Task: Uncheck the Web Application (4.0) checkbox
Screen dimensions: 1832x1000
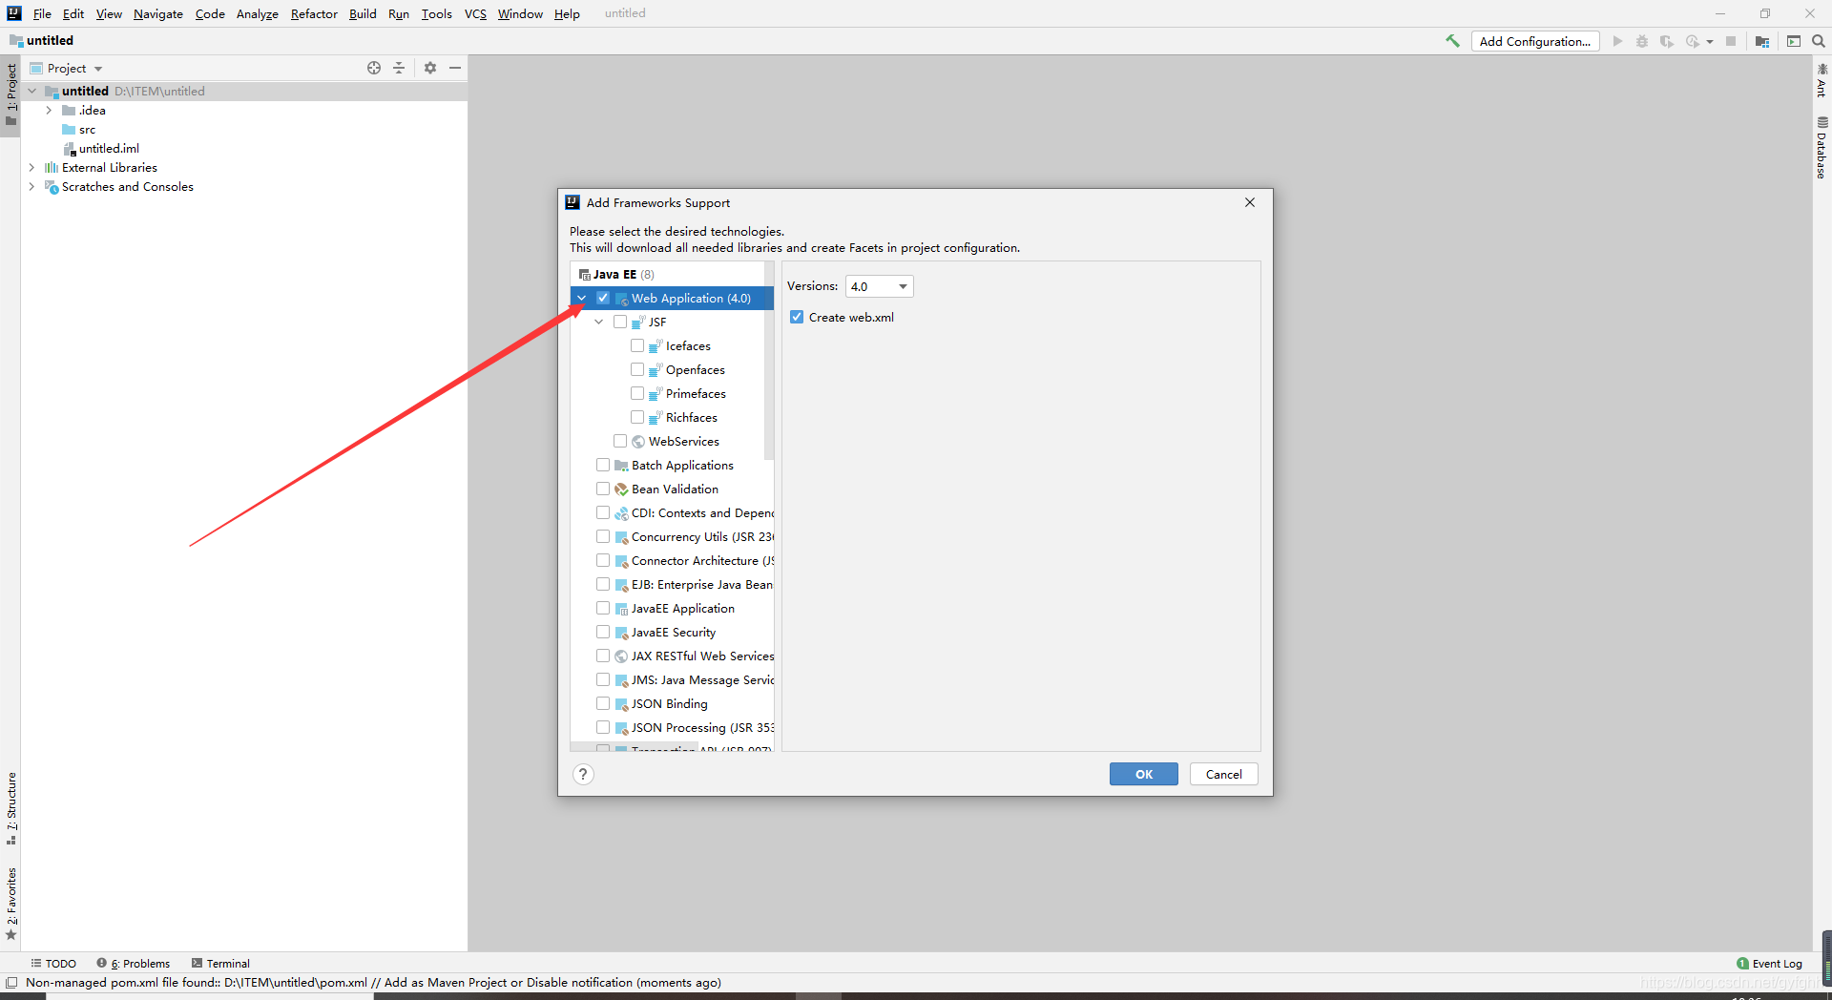Action: [603, 298]
